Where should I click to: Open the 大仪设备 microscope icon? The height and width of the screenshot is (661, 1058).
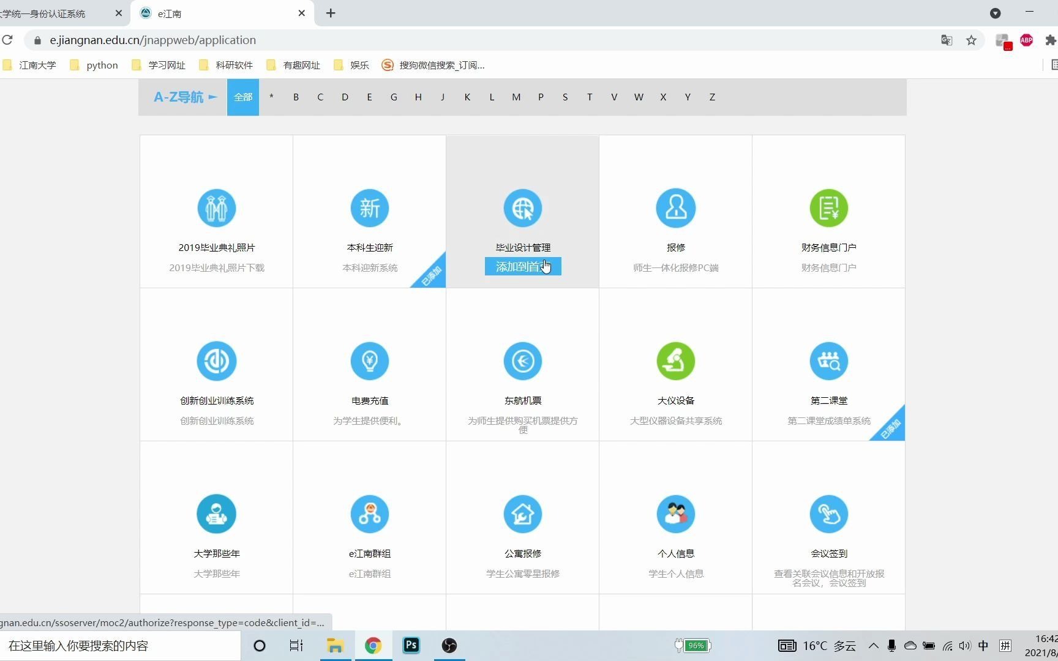coord(676,361)
